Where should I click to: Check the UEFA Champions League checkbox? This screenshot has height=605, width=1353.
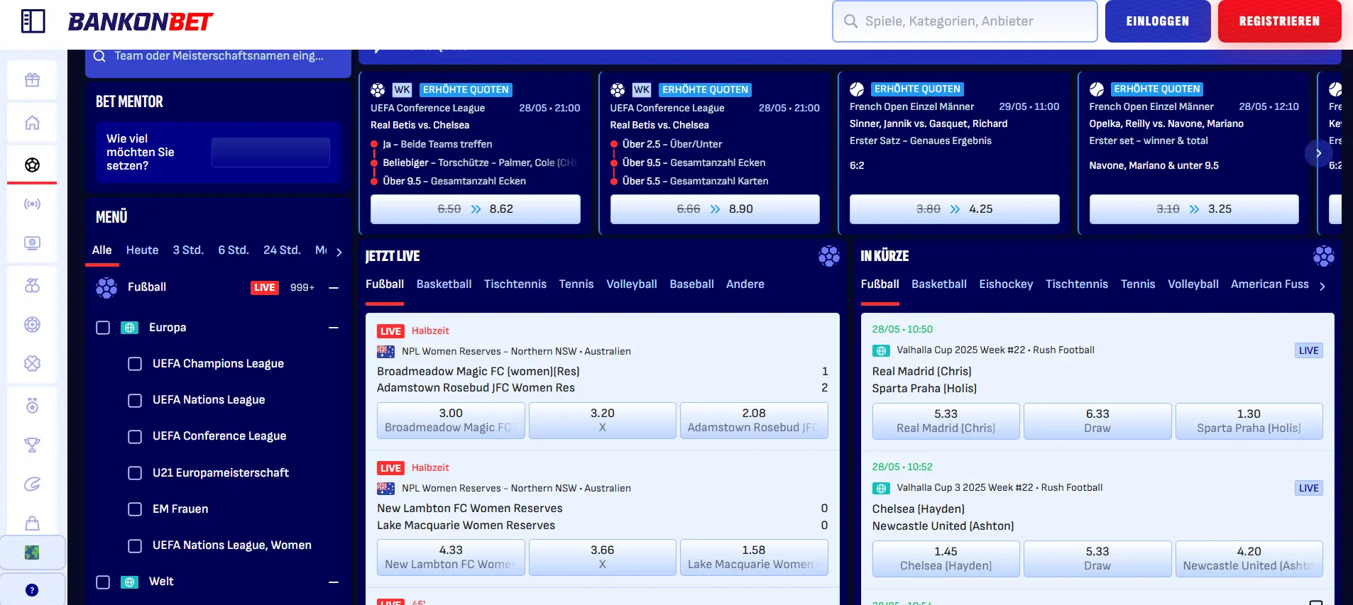point(135,364)
